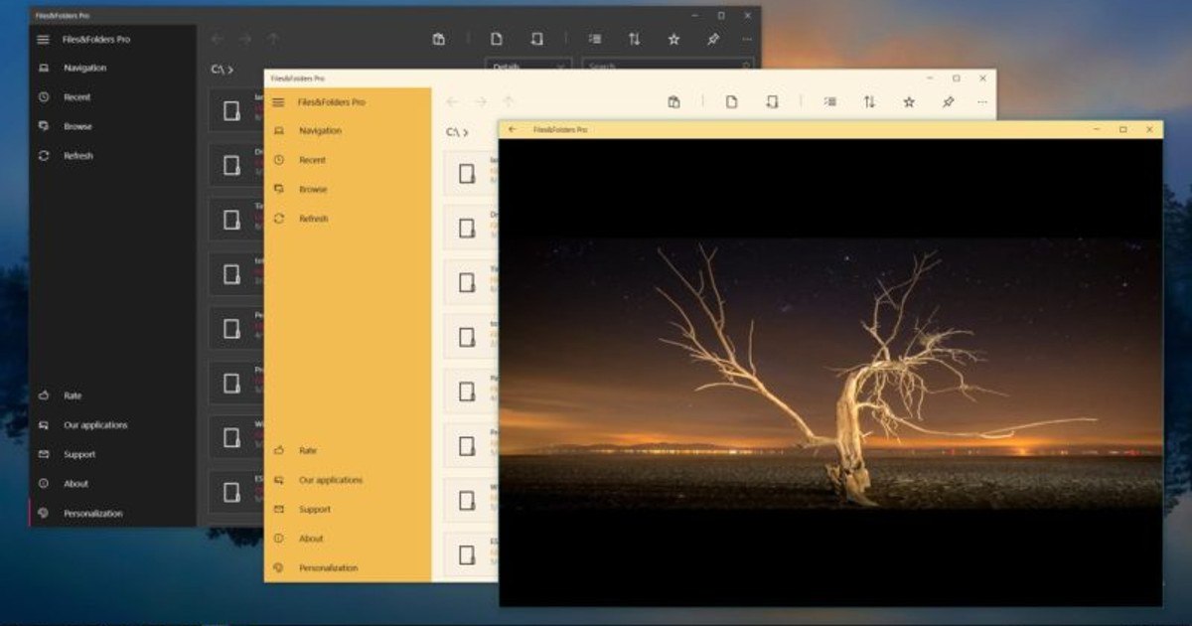The width and height of the screenshot is (1192, 626).
Task: Focus the Search field in dark window
Action: coord(668,65)
